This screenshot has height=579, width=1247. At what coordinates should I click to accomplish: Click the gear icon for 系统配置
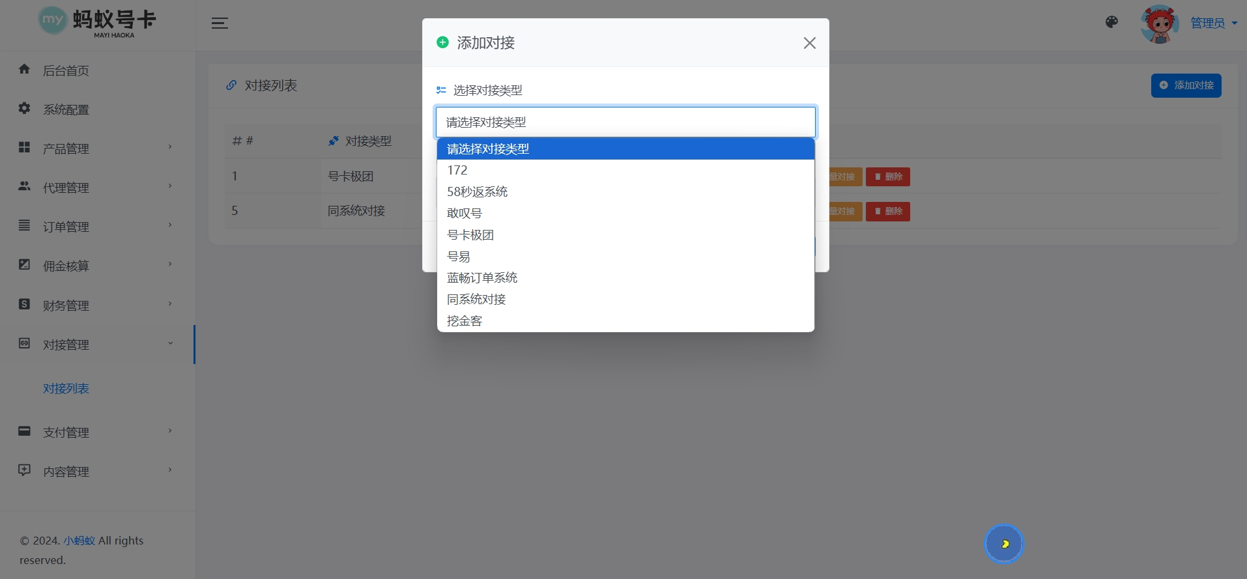25,108
